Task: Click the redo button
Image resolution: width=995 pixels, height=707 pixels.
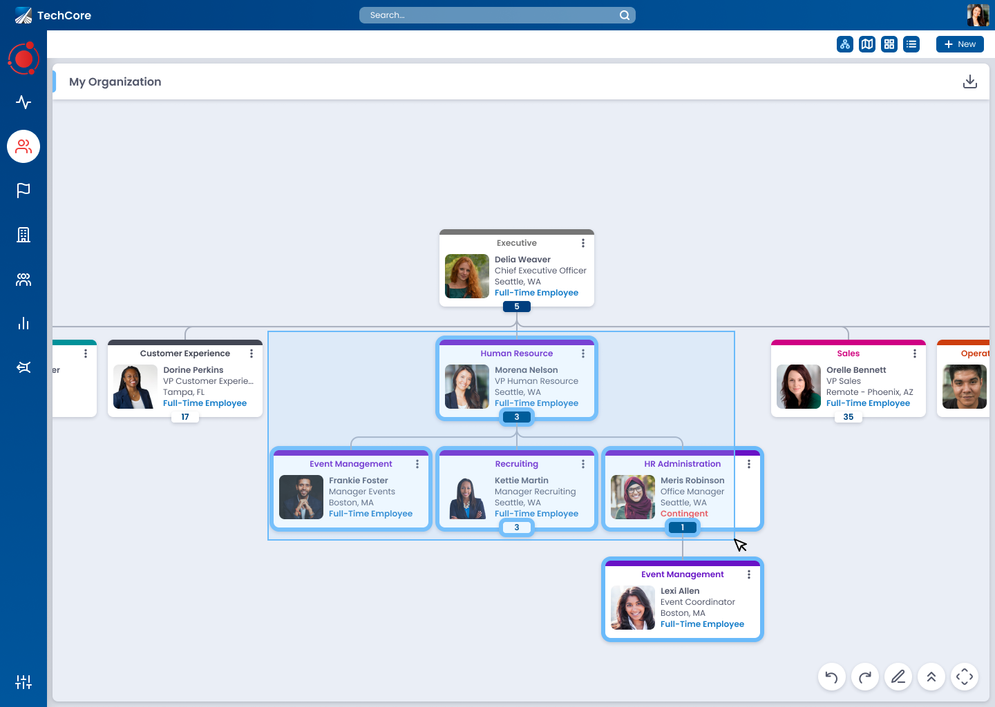Action: click(x=864, y=677)
